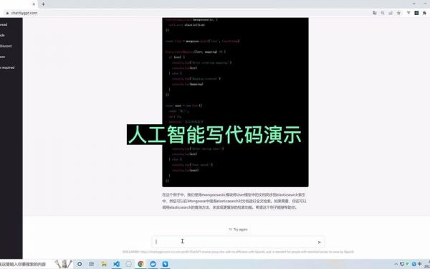
Task: Send message with the arrow icon
Action: [319, 242]
